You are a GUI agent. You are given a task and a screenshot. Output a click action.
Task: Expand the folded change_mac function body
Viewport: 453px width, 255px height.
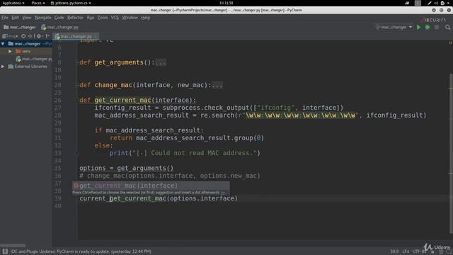pos(217,85)
